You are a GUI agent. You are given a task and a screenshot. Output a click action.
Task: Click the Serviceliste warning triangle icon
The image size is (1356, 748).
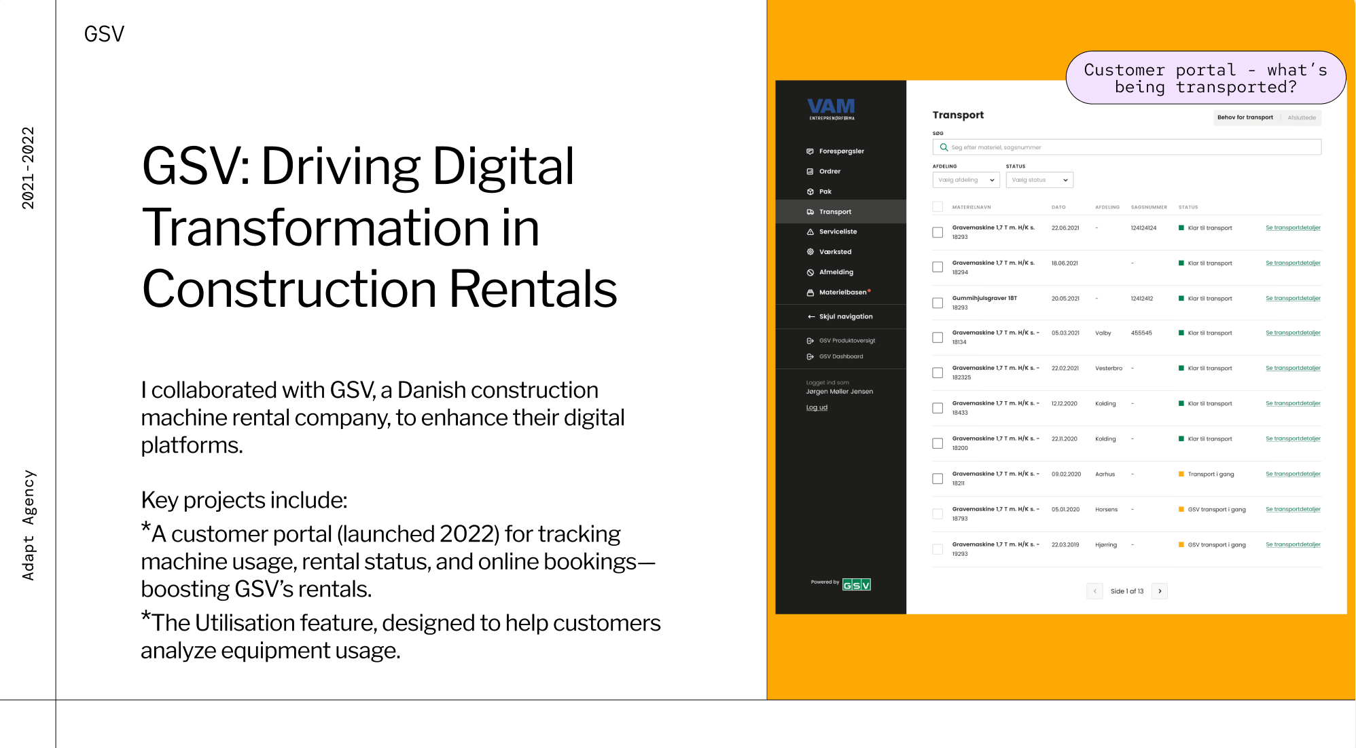tap(810, 232)
